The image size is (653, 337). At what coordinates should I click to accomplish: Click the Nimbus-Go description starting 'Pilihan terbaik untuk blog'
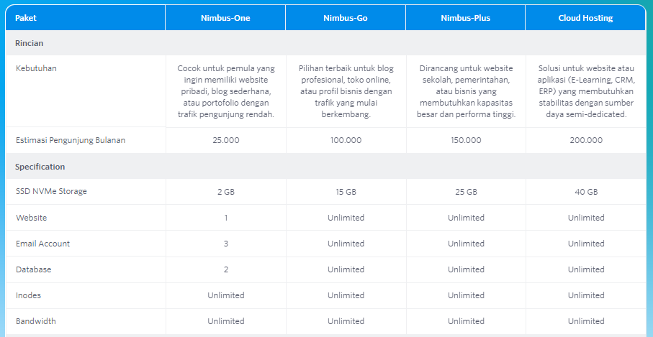tap(346, 91)
